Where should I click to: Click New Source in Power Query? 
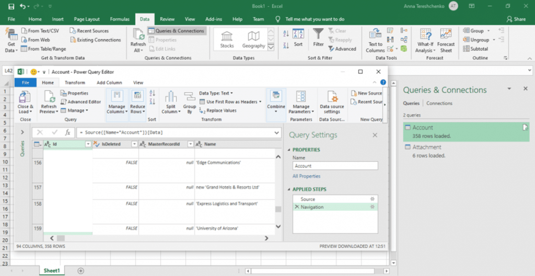pos(366,93)
